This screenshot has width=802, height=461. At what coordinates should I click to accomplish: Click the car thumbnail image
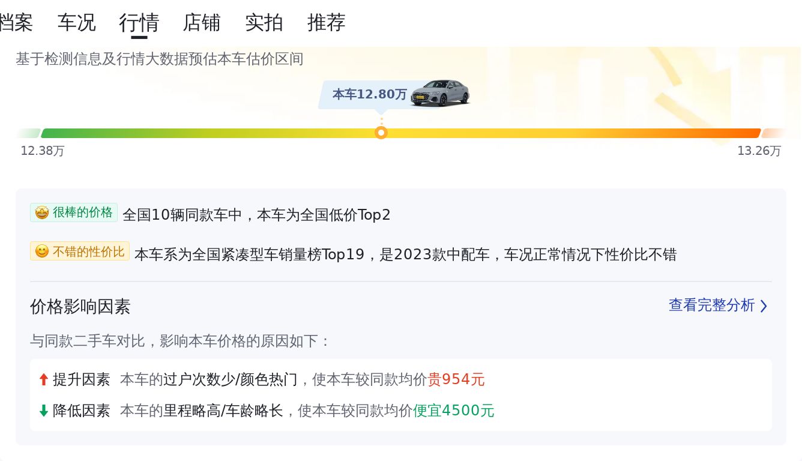pyautogui.click(x=440, y=93)
